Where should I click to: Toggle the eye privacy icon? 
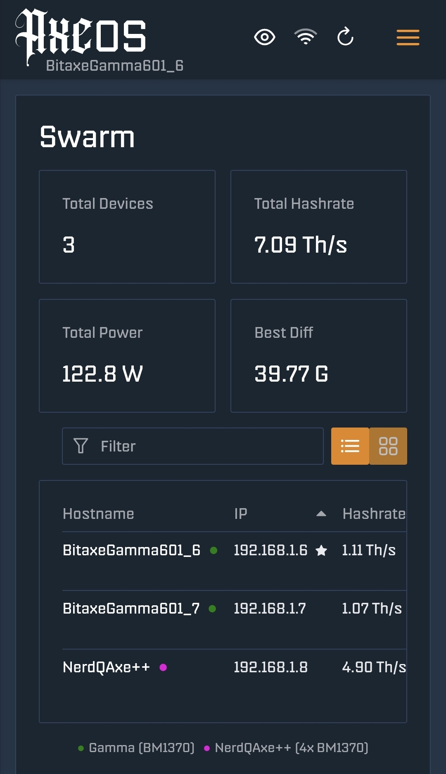pyautogui.click(x=264, y=37)
